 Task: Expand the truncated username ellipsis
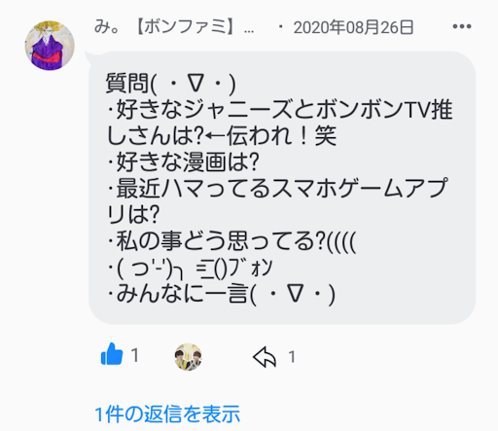pyautogui.click(x=249, y=31)
